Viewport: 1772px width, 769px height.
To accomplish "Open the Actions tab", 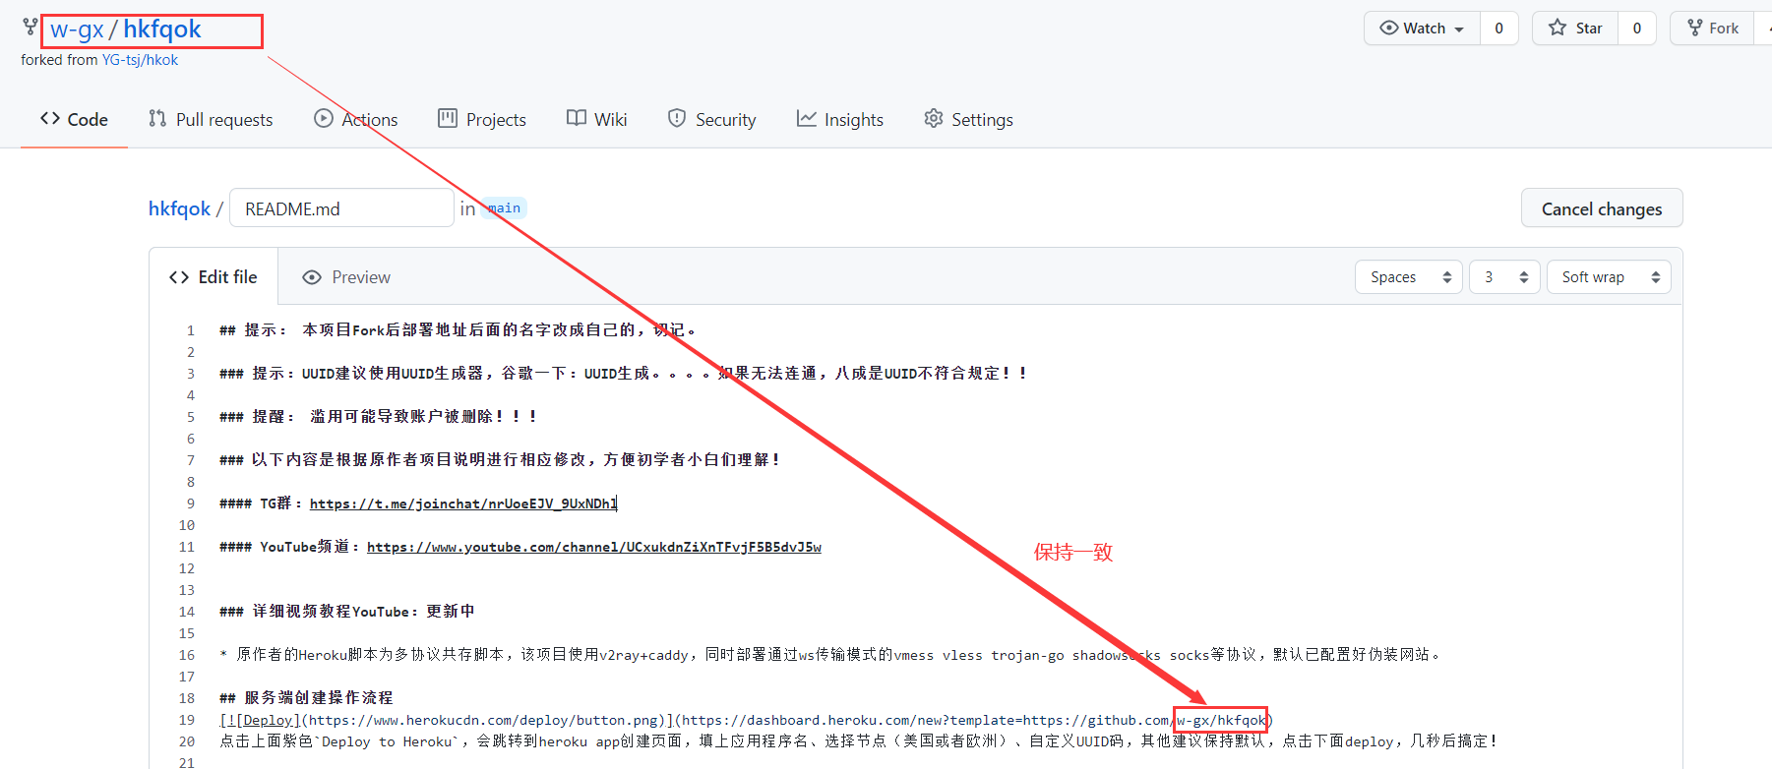I will click(356, 119).
